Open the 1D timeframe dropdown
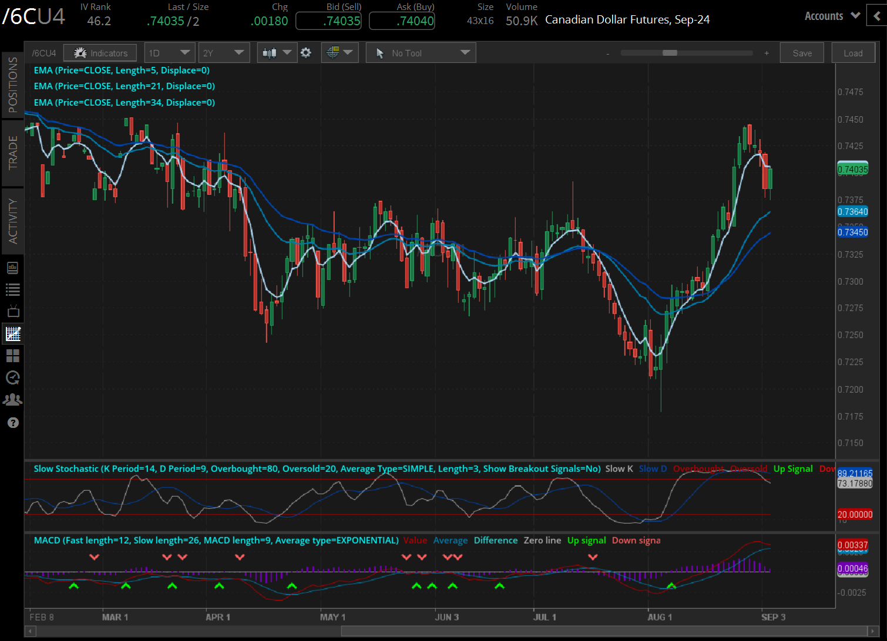 [x=169, y=52]
